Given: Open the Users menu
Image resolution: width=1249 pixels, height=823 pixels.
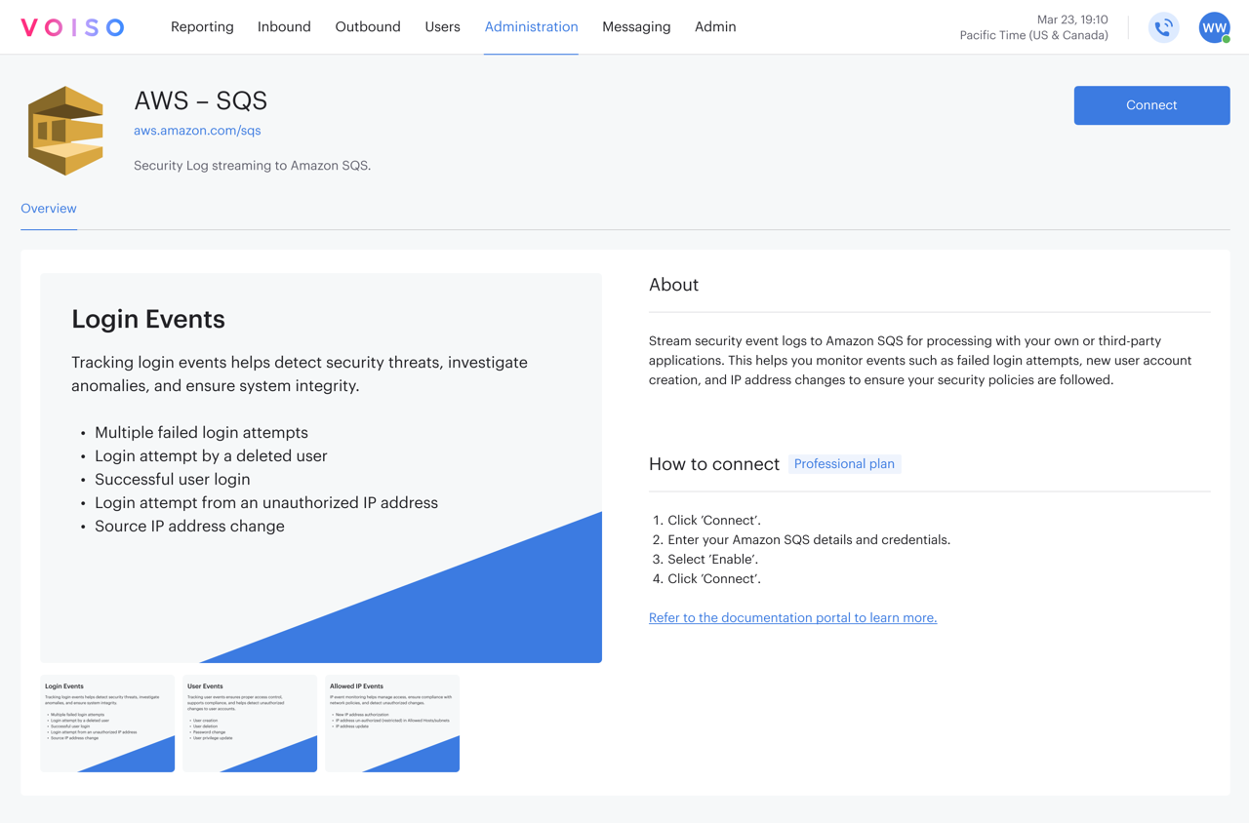Looking at the screenshot, I should (442, 27).
